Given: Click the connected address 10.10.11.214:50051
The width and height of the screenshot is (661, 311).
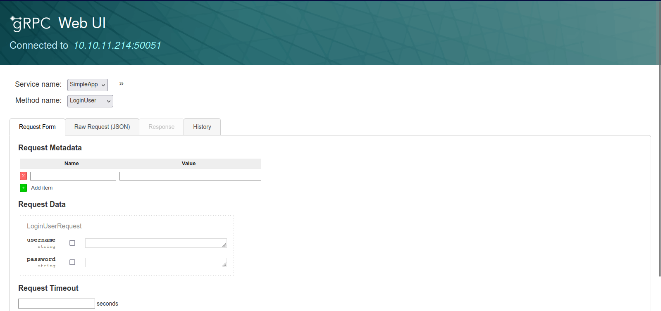Looking at the screenshot, I should pos(117,45).
